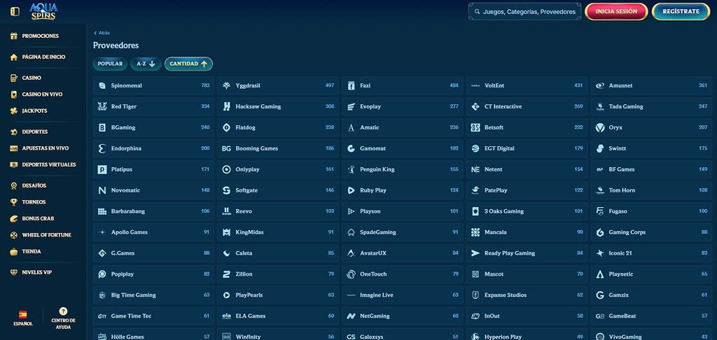The width and height of the screenshot is (717, 340).
Task: Open the GameBeat provider card
Action: pos(651,316)
